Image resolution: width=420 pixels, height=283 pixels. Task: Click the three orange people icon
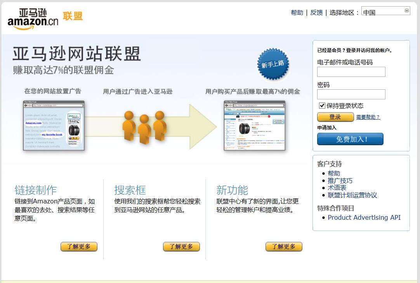click(144, 127)
